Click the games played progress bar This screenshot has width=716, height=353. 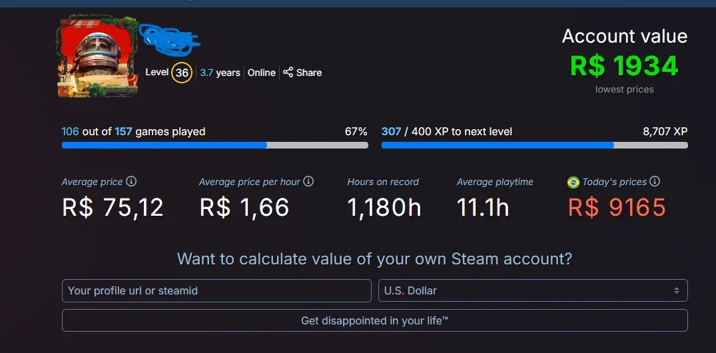215,145
